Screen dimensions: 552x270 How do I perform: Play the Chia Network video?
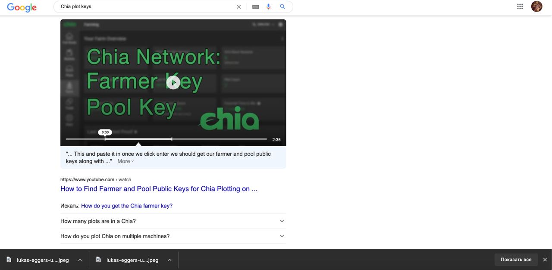pyautogui.click(x=173, y=82)
